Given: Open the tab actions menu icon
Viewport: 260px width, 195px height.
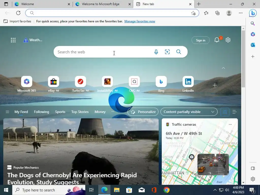Looking at the screenshot, I should coord(6,4).
